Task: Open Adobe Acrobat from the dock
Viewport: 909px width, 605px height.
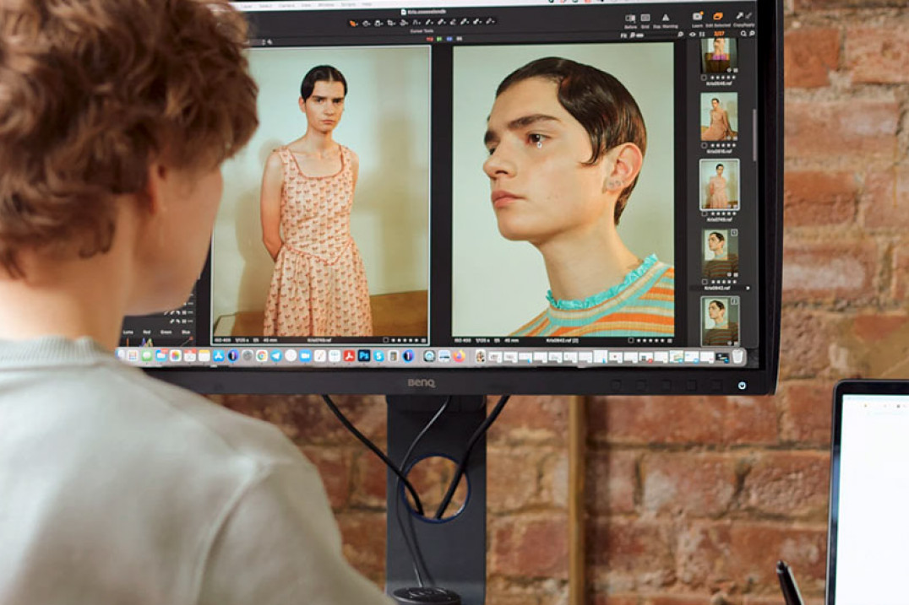Action: pyautogui.click(x=350, y=356)
